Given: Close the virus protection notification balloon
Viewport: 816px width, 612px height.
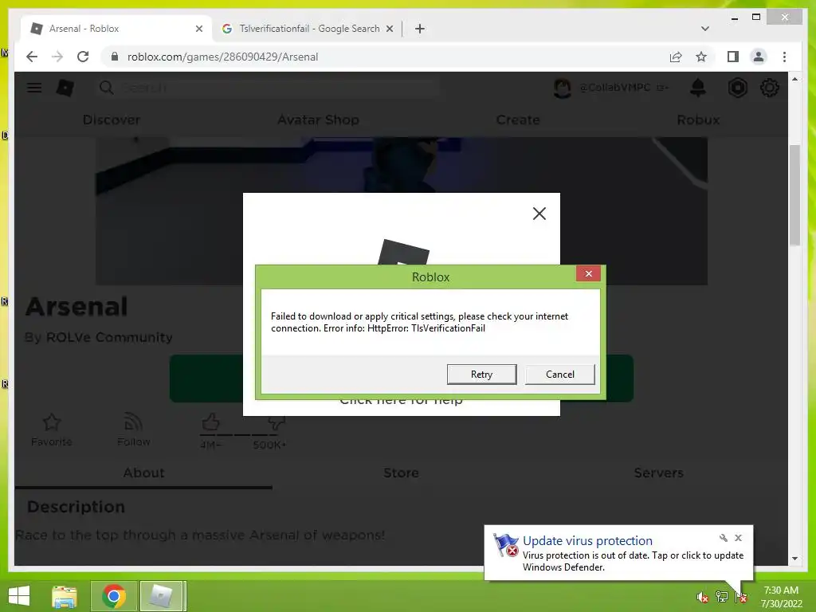Looking at the screenshot, I should click(x=738, y=538).
